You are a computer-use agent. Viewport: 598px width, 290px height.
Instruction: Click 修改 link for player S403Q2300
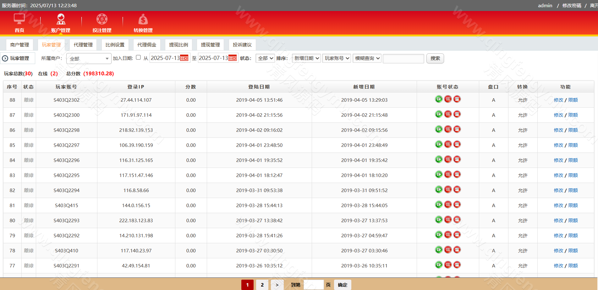point(558,115)
